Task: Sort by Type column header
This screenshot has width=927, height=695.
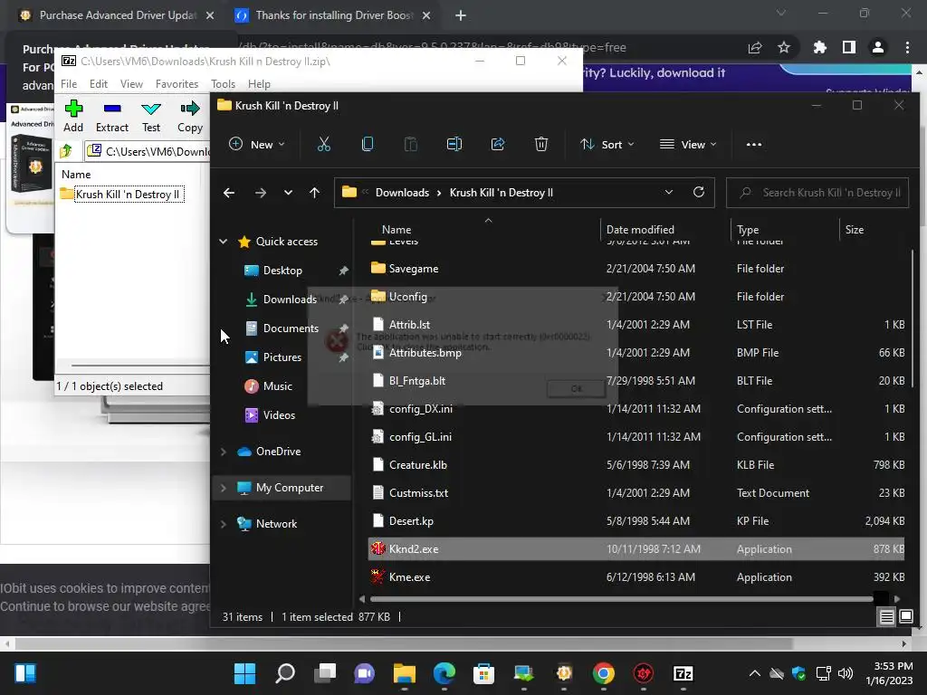Action: click(747, 229)
